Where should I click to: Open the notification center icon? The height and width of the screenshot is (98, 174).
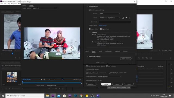170,96
